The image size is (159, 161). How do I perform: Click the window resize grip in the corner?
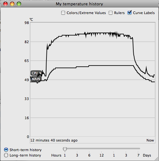point(157,159)
